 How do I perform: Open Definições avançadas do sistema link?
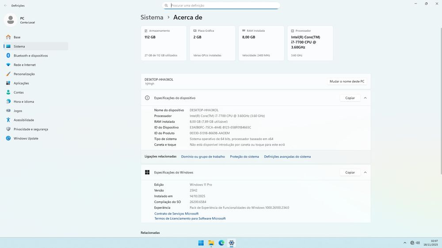click(x=287, y=157)
